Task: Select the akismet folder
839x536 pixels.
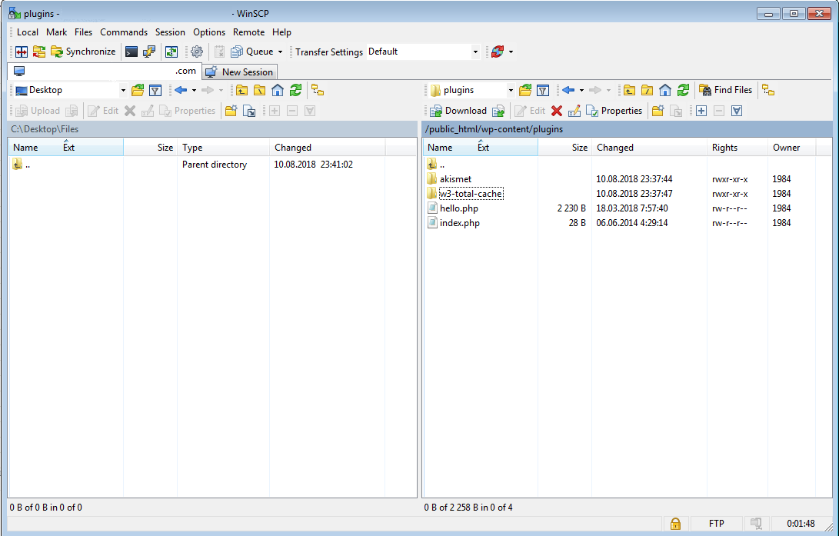Action: click(455, 179)
